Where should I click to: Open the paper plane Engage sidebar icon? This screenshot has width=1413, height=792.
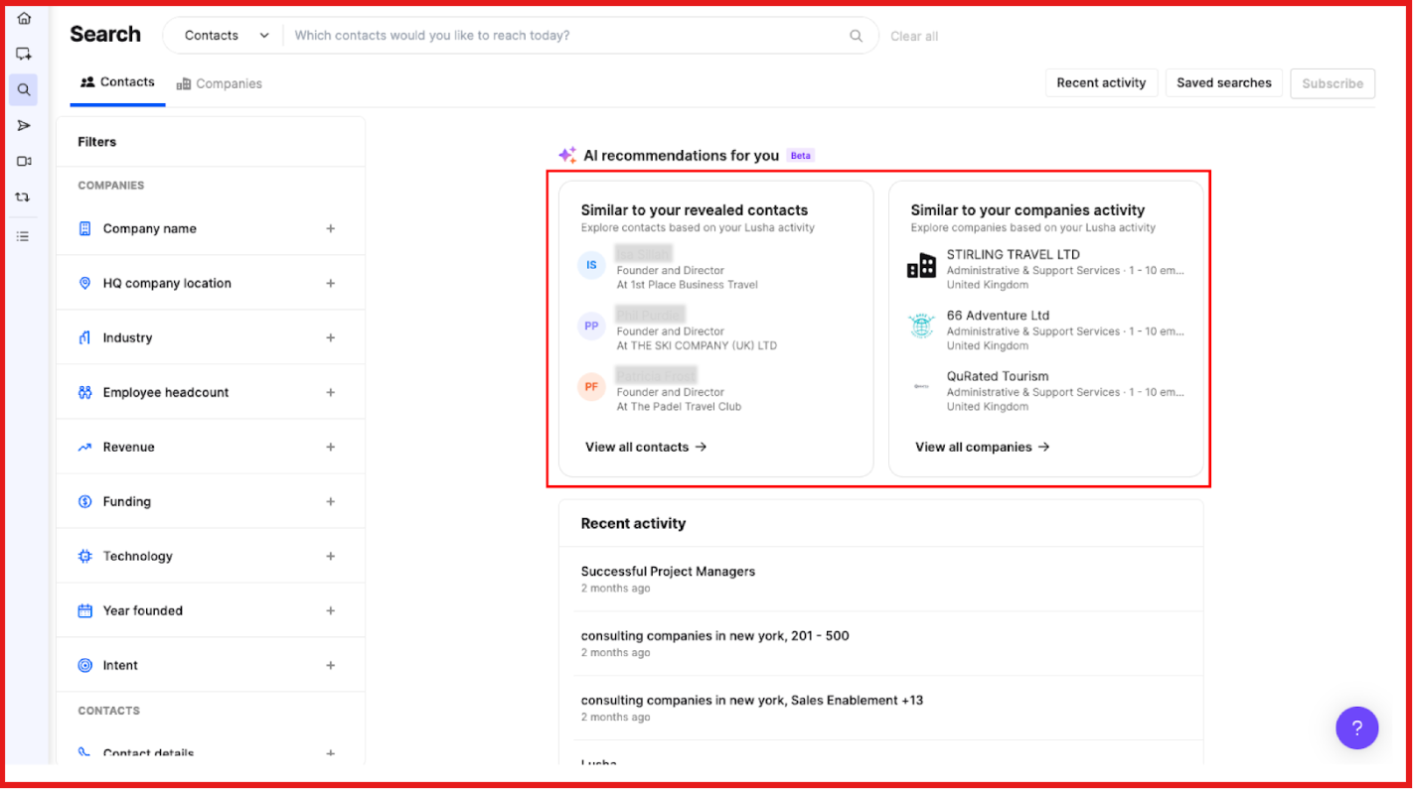[x=24, y=125]
